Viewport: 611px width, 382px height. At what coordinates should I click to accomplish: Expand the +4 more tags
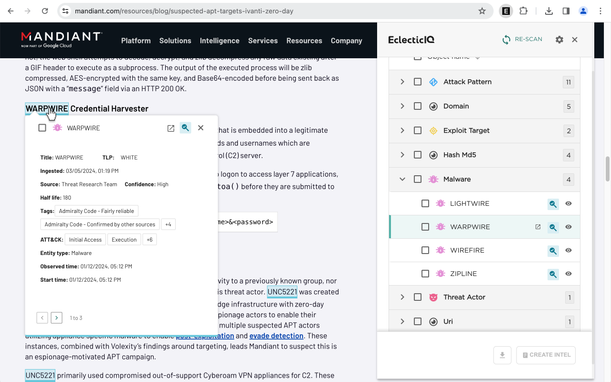pos(168,224)
